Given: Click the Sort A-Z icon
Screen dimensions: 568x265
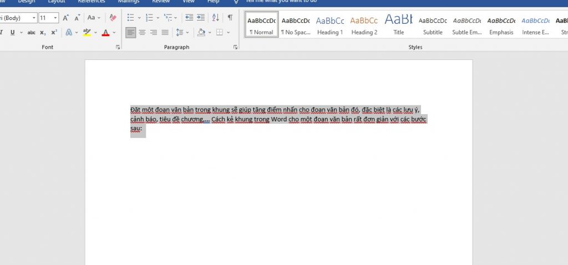Looking at the screenshot, I should [x=216, y=18].
